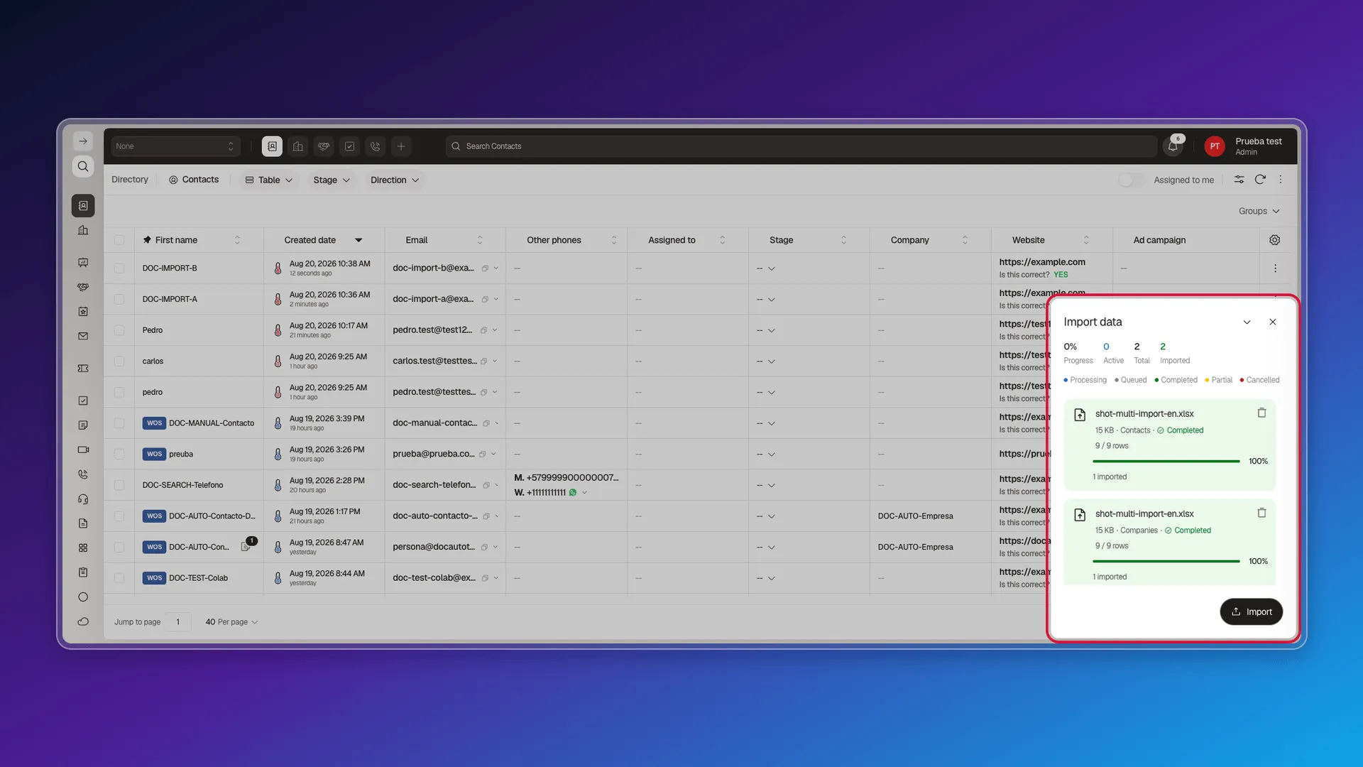Expand the sidebar with the arrow icon
The width and height of the screenshot is (1363, 767).
pyautogui.click(x=83, y=141)
